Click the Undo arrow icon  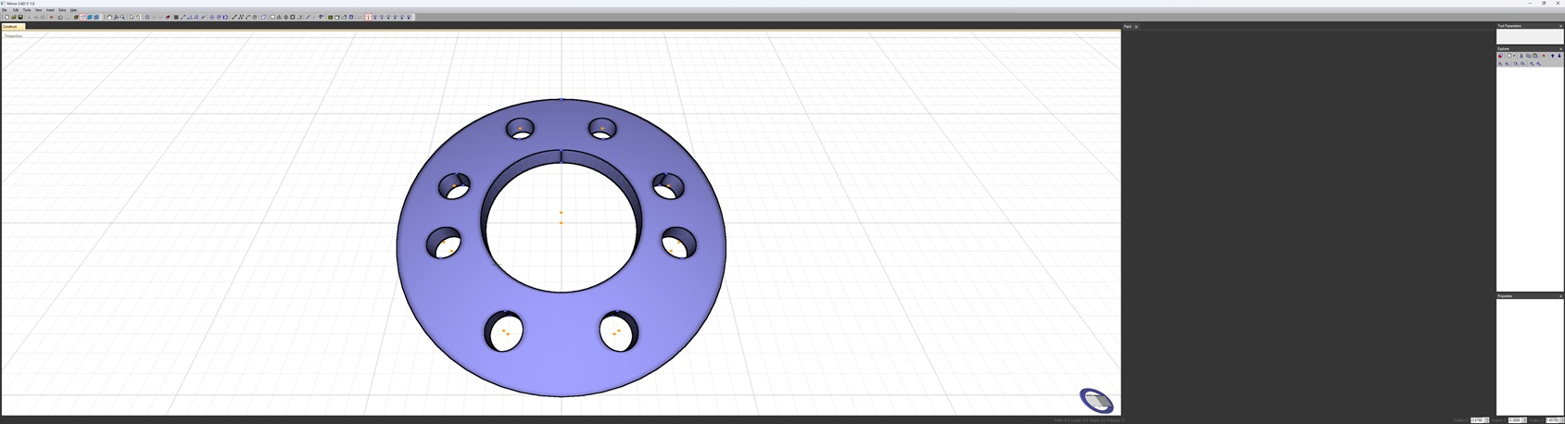(60, 17)
